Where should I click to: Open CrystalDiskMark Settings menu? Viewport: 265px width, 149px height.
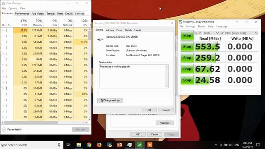(190, 26)
